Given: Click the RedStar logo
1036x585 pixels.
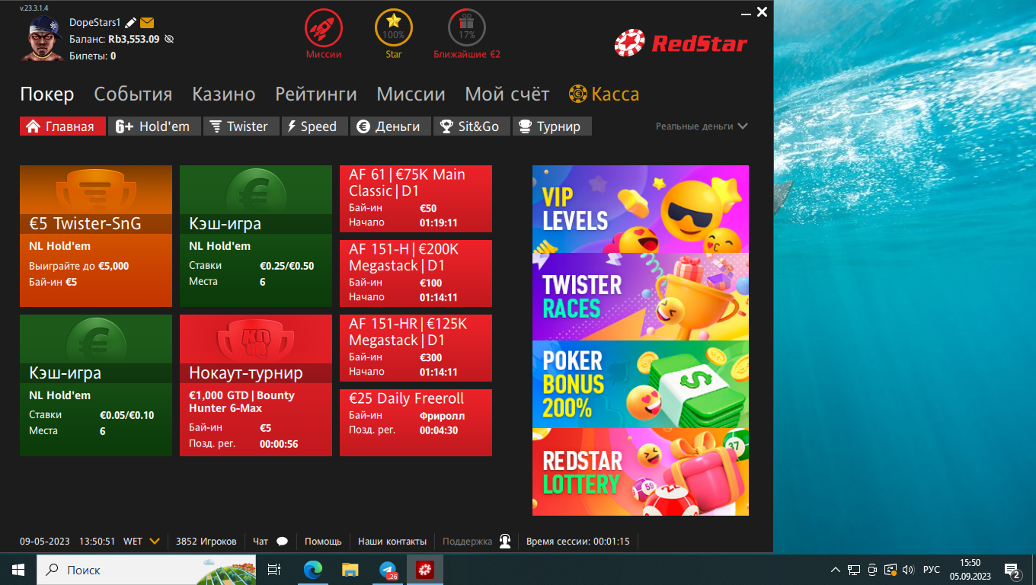Looking at the screenshot, I should (x=681, y=43).
